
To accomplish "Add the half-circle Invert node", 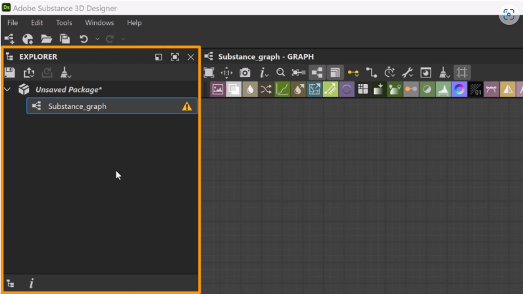I will click(x=427, y=89).
